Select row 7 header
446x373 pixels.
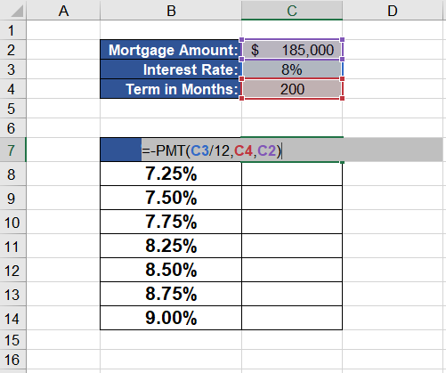13,150
